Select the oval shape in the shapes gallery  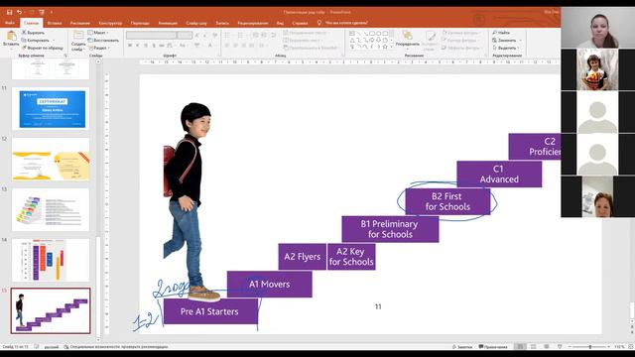[378, 33]
